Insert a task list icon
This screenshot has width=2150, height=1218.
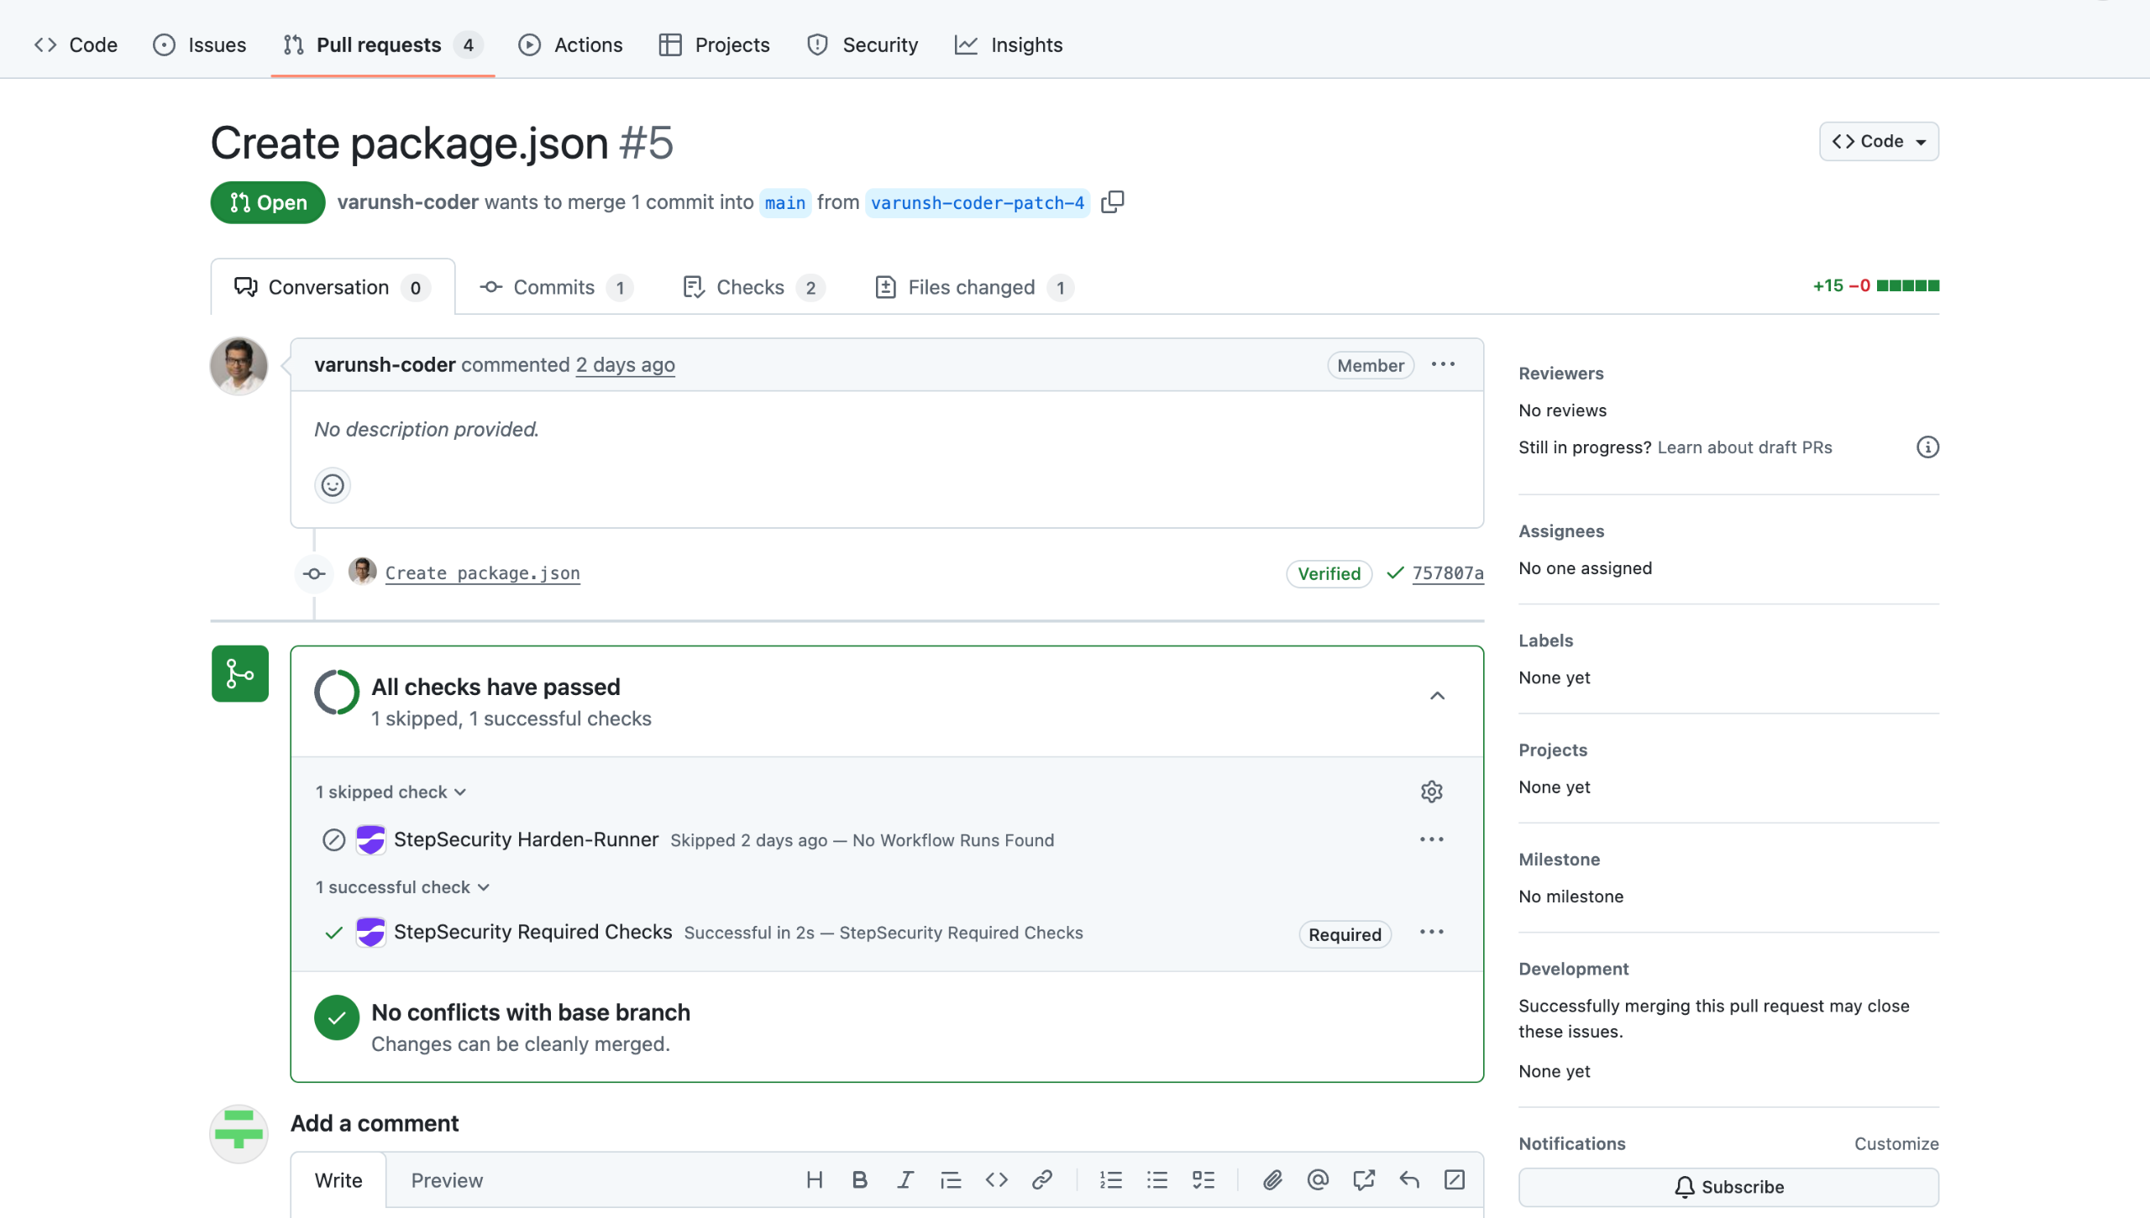pyautogui.click(x=1203, y=1179)
